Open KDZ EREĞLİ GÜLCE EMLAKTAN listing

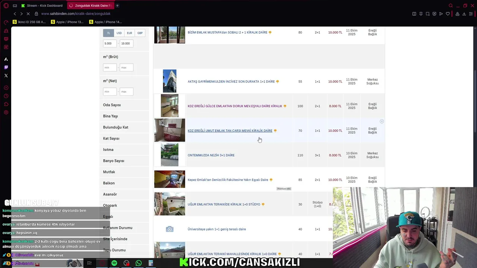(x=235, y=106)
